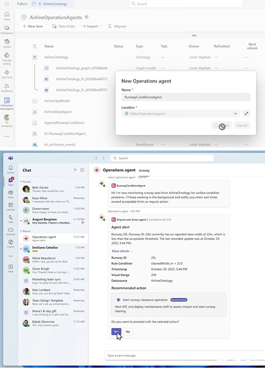The height and width of the screenshot is (369, 265).
Task: Click the Name field in the dialog
Action: 185,97
